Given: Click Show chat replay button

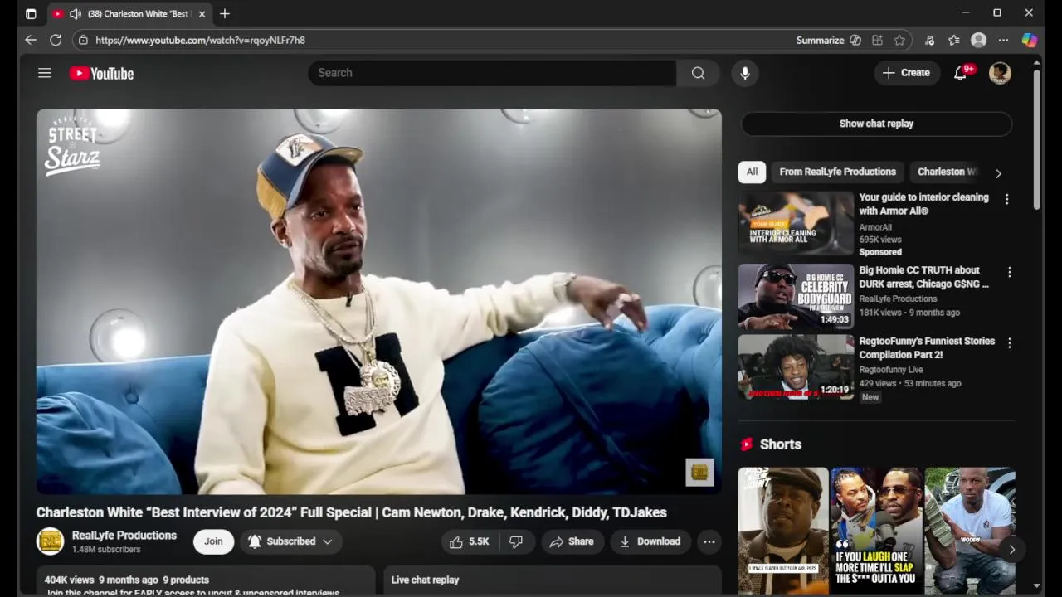Looking at the screenshot, I should 876,124.
